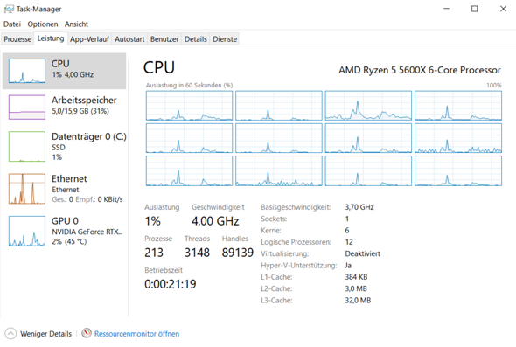Click the first logical processor graph

click(x=189, y=106)
